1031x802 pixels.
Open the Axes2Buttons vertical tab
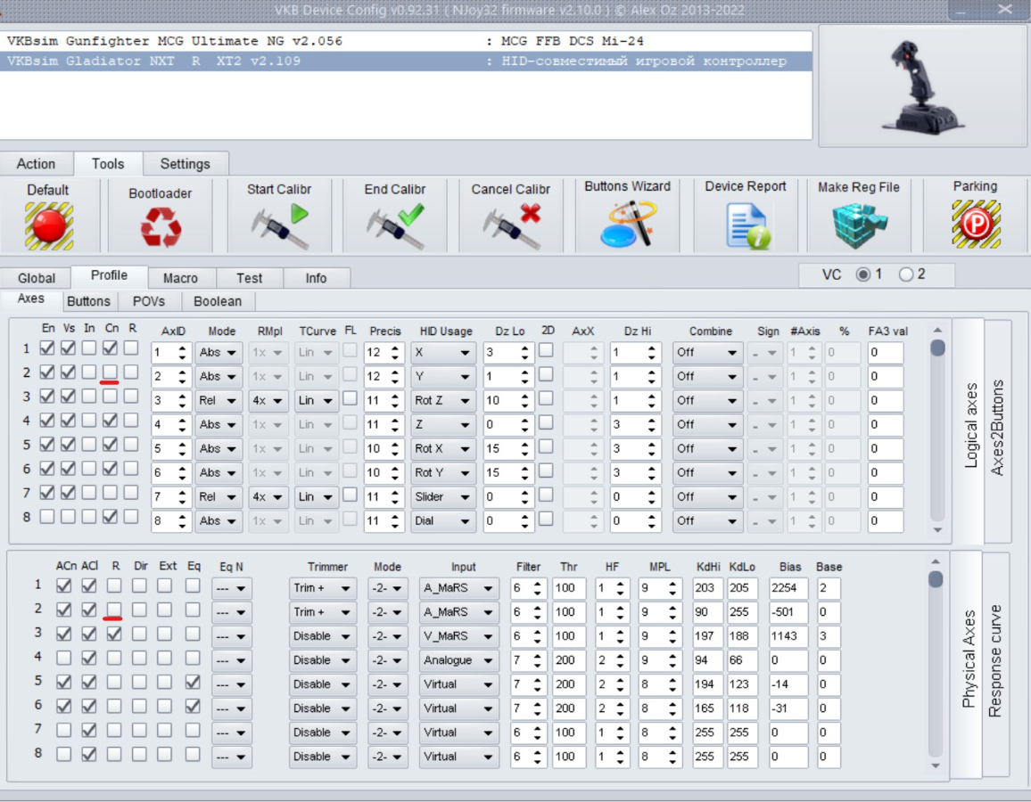point(997,428)
